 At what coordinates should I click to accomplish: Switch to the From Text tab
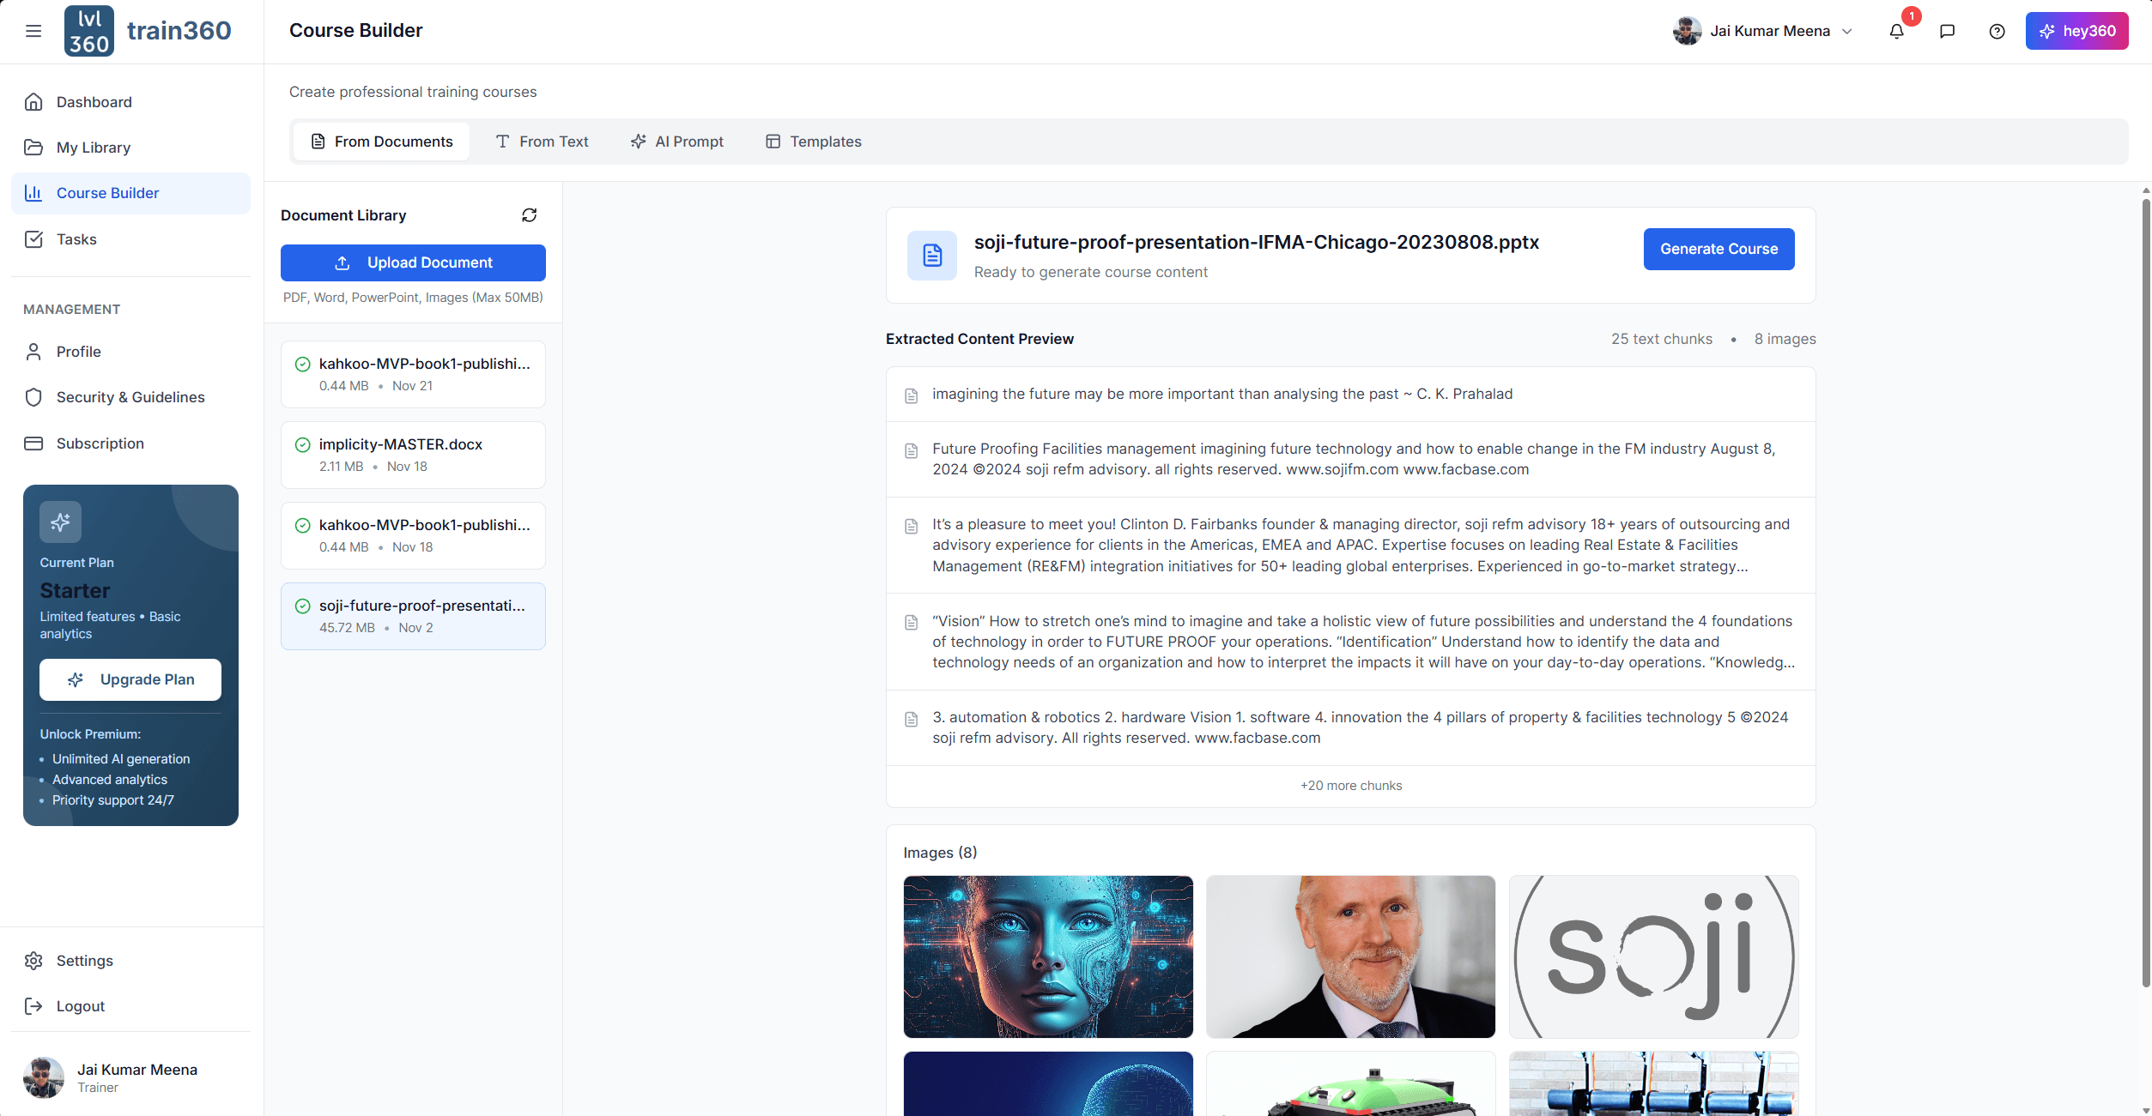[x=542, y=141]
